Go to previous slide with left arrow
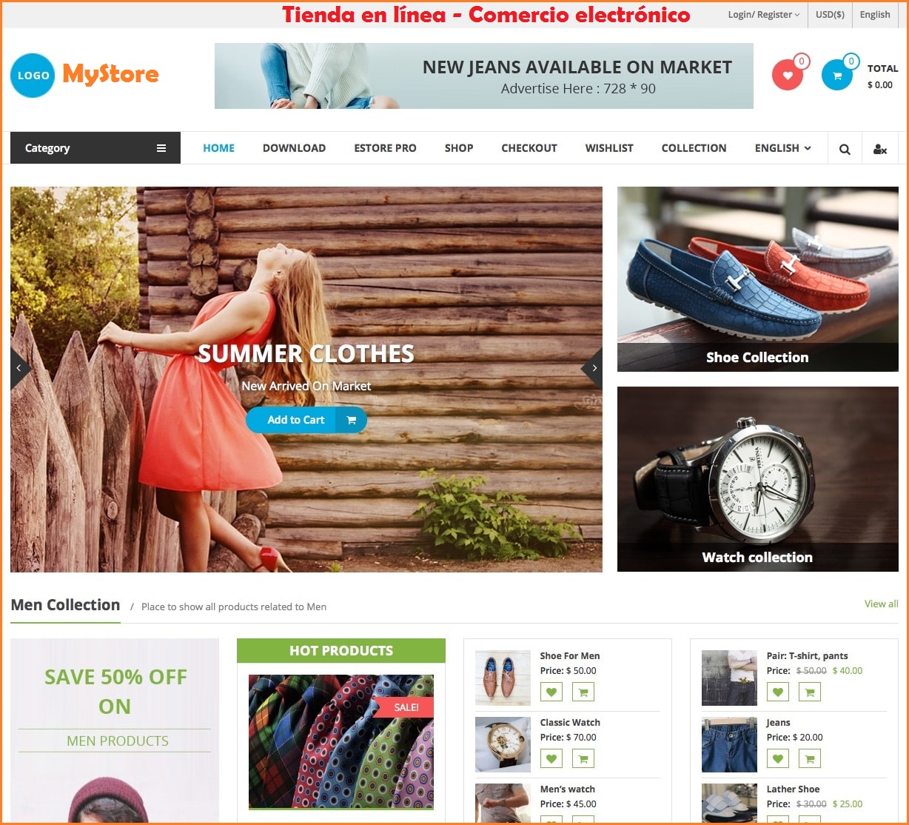The width and height of the screenshot is (909, 825). point(20,368)
